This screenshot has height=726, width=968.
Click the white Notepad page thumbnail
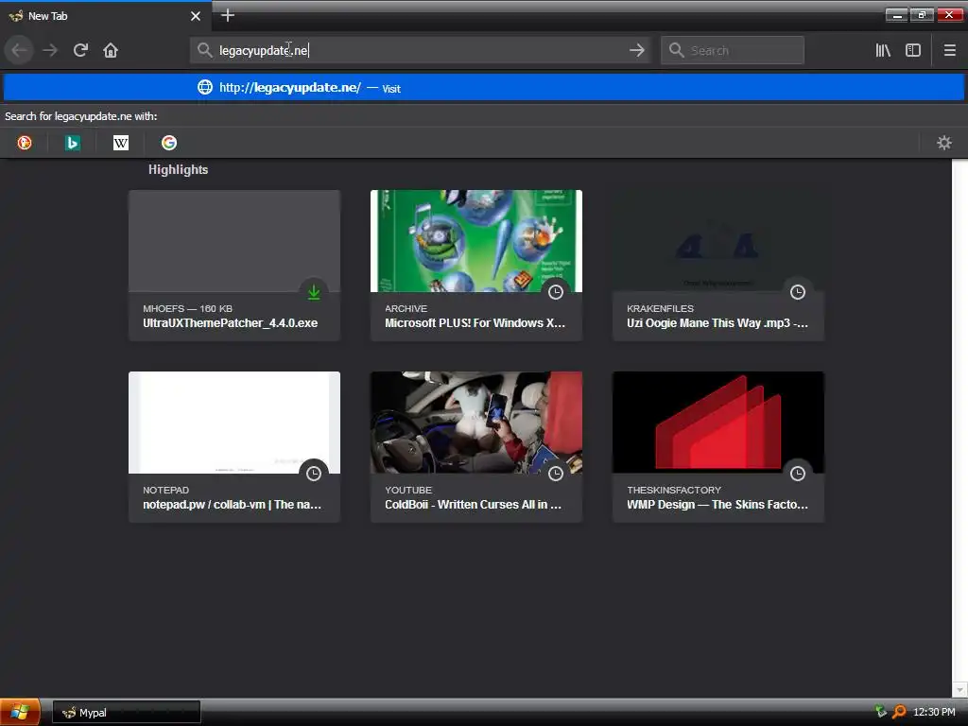pyautogui.click(x=234, y=423)
